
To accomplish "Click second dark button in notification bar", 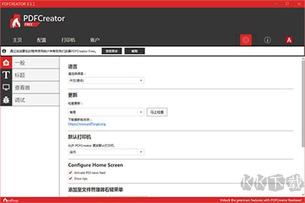I will [135, 51].
